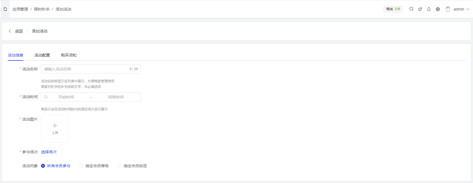Click the rocket icon in header
This screenshot has width=473, height=183.
(420, 9)
